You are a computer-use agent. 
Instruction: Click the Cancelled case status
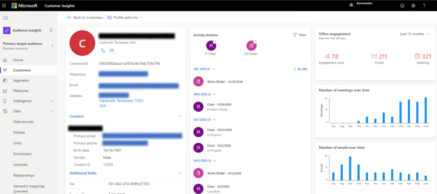point(213,192)
